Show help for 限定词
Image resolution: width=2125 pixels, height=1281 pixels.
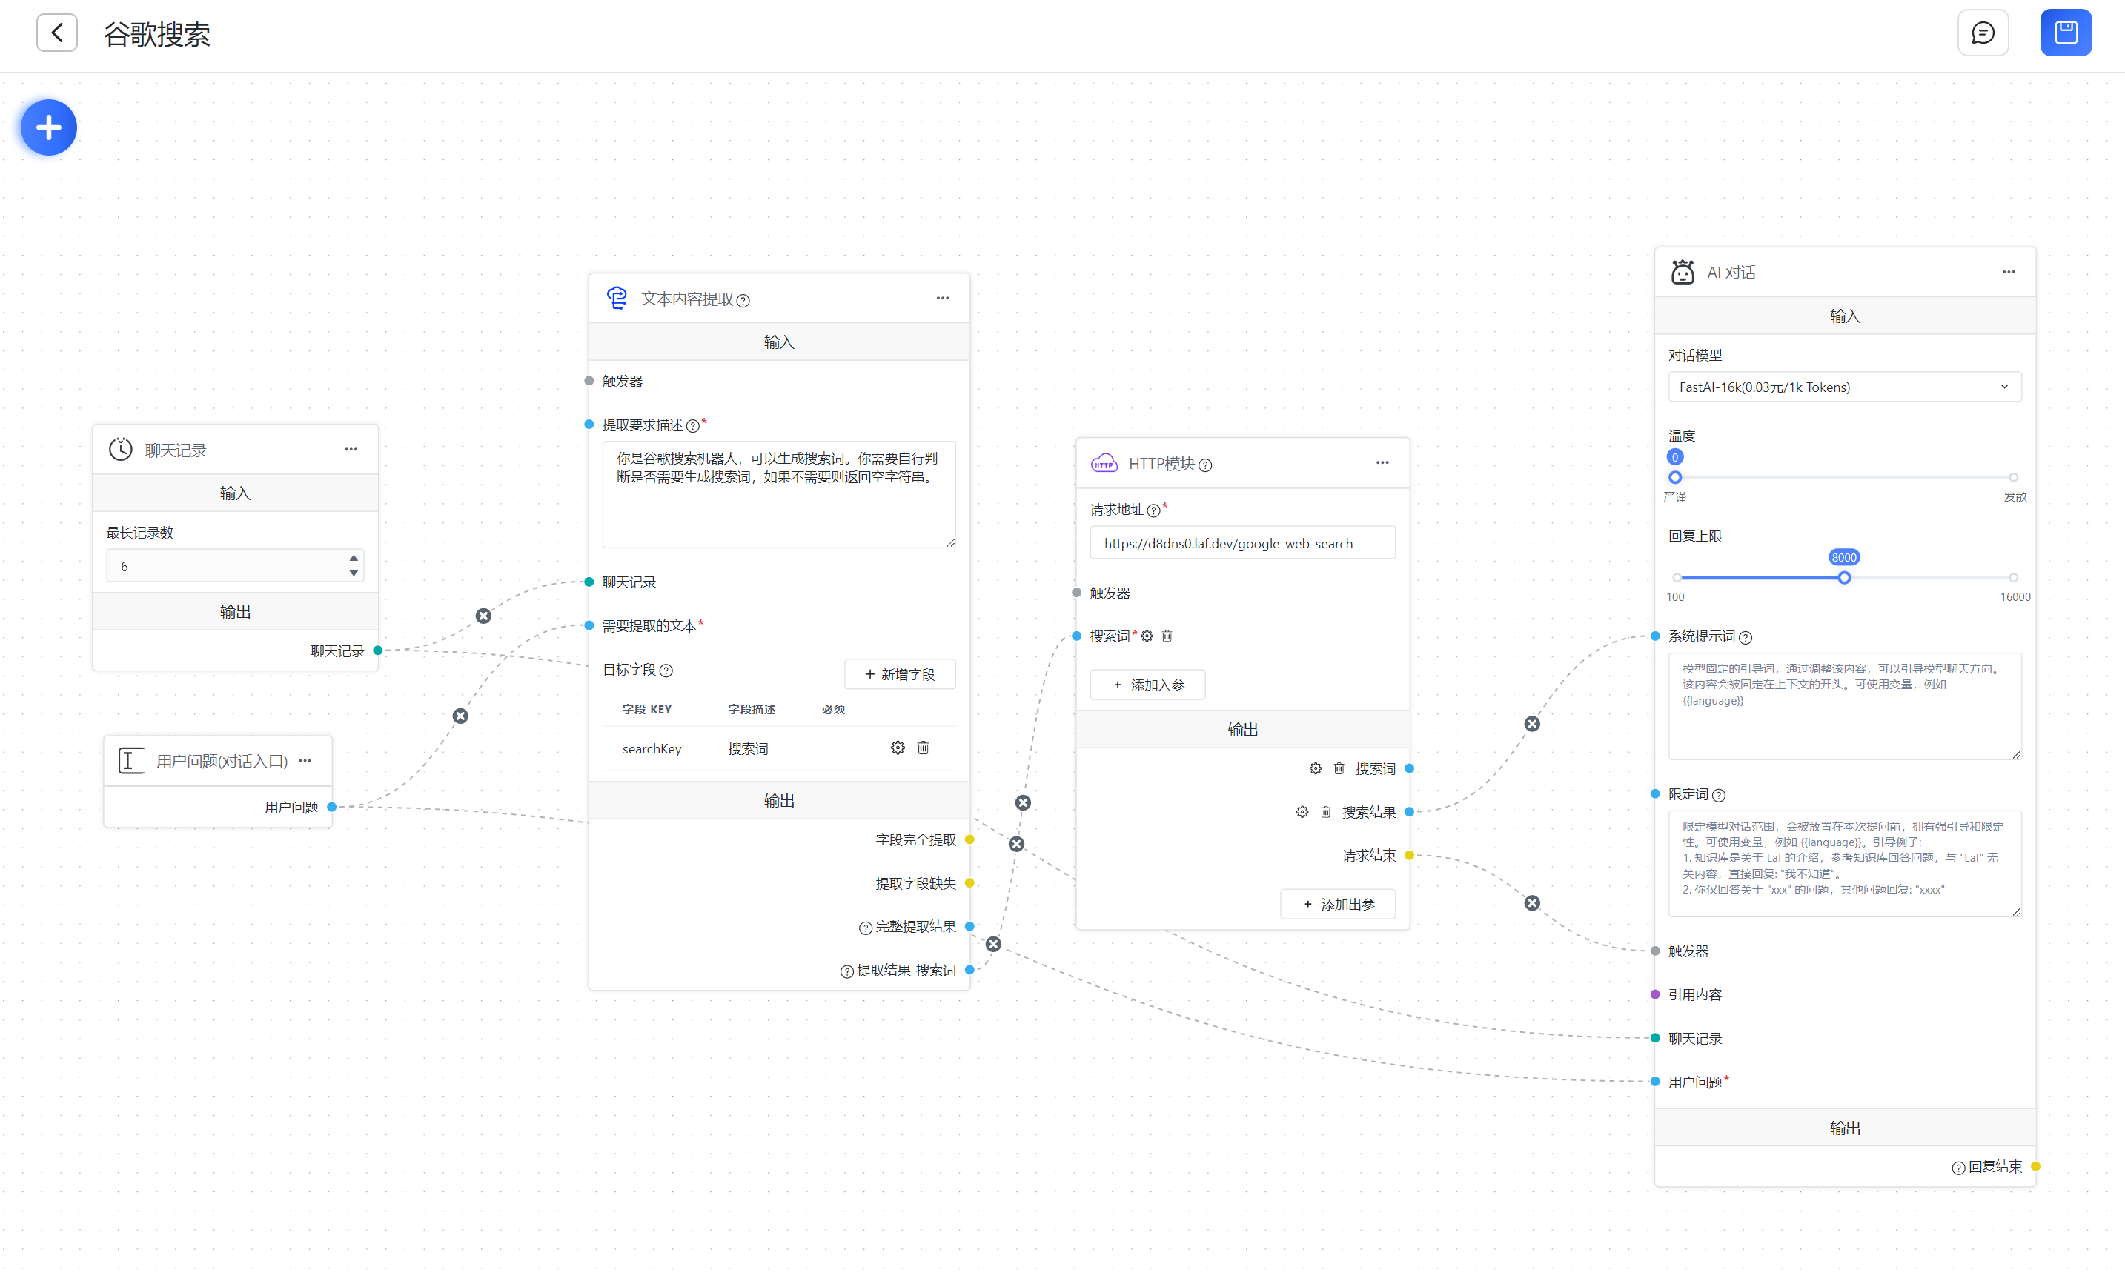(1719, 796)
